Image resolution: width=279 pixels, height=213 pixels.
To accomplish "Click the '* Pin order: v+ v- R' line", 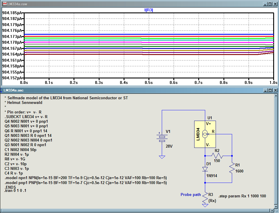I will (23, 112).
